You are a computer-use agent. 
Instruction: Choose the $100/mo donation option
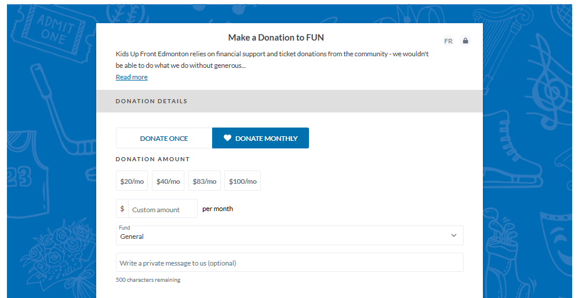coord(242,181)
